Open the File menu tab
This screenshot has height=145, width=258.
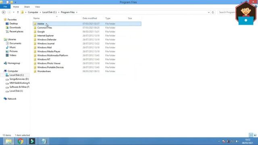5,7
